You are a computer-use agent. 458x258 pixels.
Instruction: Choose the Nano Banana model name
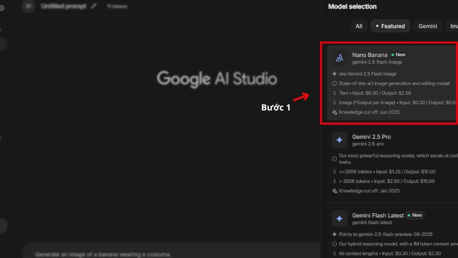click(370, 55)
